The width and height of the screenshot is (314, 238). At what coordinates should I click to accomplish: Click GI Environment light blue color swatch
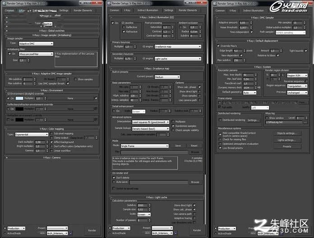click(19, 98)
